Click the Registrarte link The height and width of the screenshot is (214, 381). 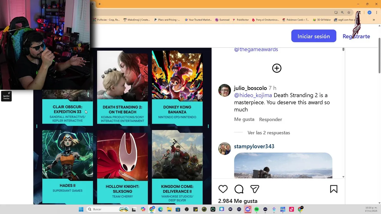pos(356,36)
